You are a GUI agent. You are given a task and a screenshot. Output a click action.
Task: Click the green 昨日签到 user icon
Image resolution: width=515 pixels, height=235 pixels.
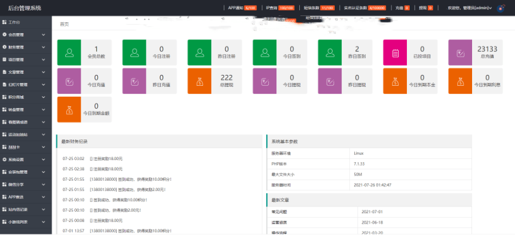point(330,53)
